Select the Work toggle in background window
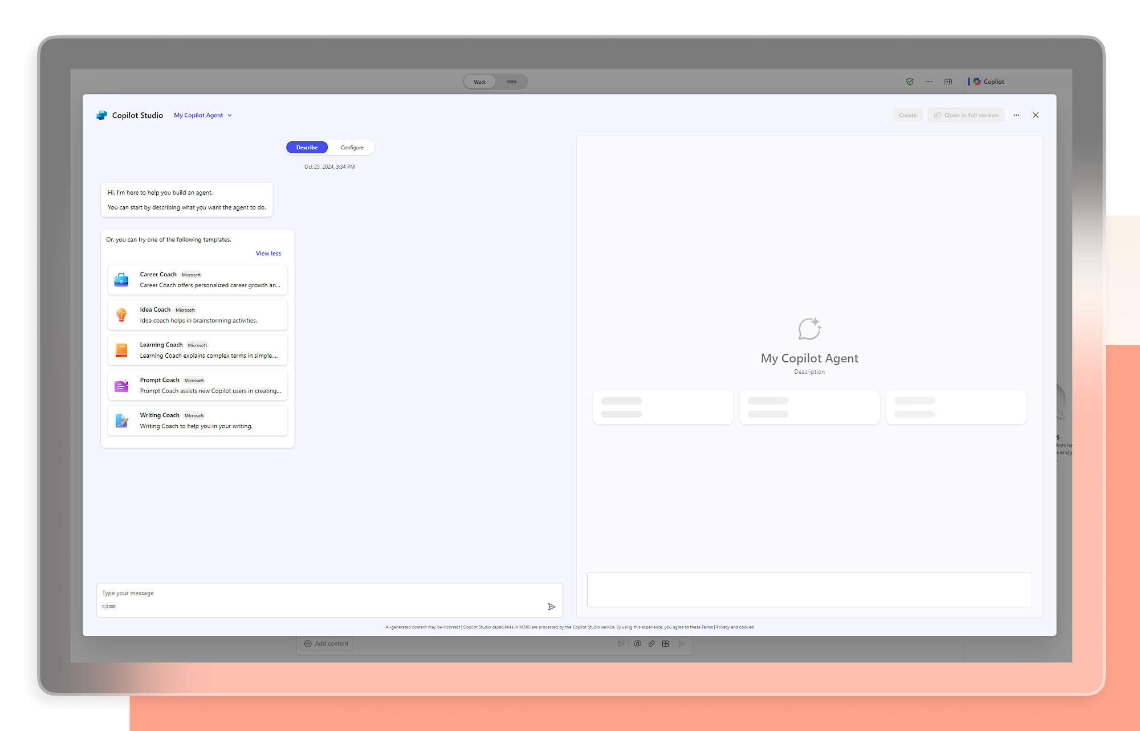This screenshot has width=1140, height=731. [x=479, y=81]
